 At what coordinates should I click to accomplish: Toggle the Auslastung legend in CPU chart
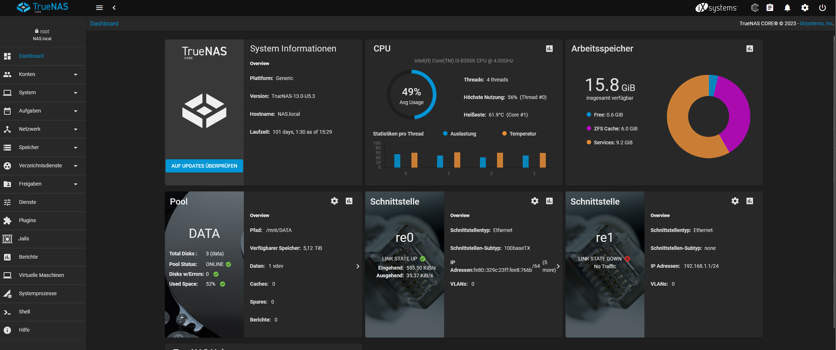(x=459, y=133)
